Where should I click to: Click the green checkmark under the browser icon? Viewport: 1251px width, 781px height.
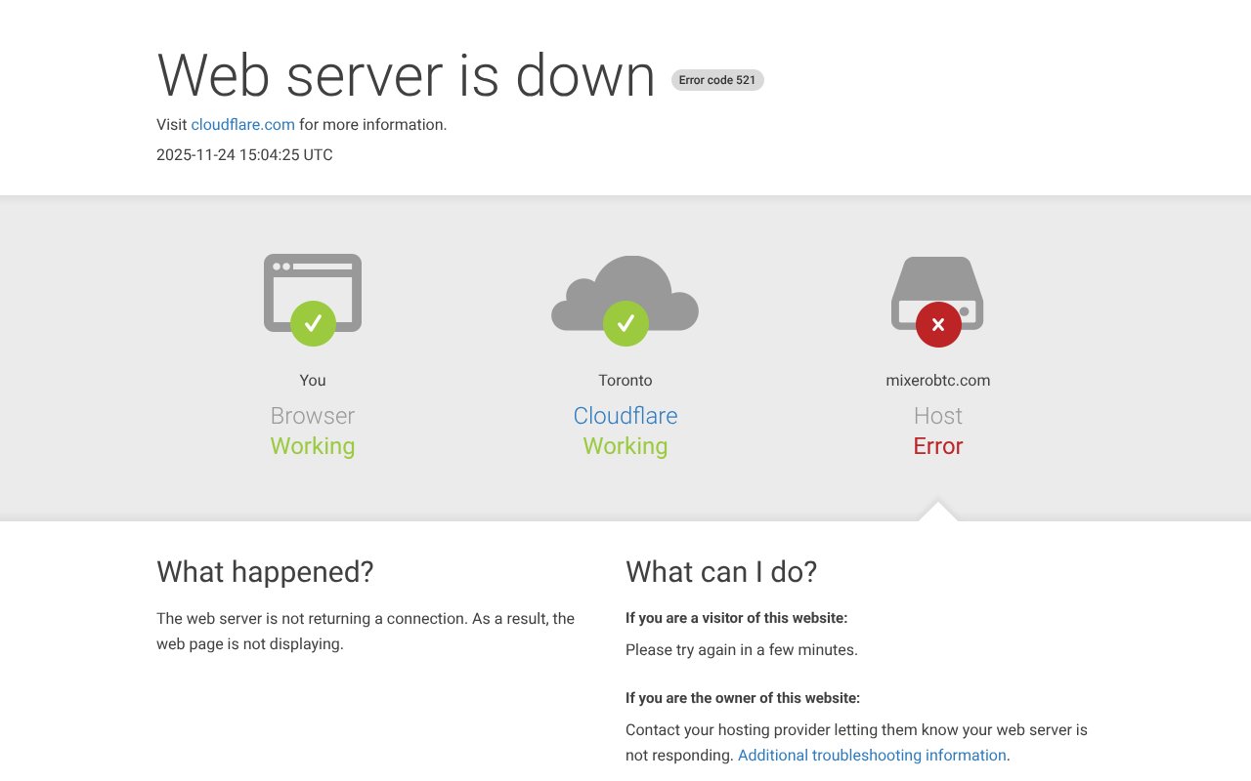(313, 323)
